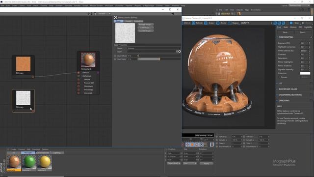Open the mode dropdown in node editor toolbar

(105, 14)
